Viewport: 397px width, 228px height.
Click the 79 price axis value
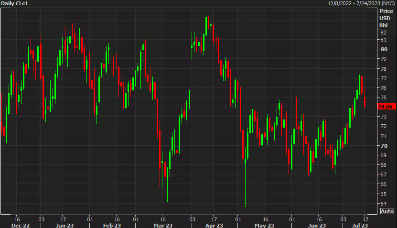tap(383, 59)
